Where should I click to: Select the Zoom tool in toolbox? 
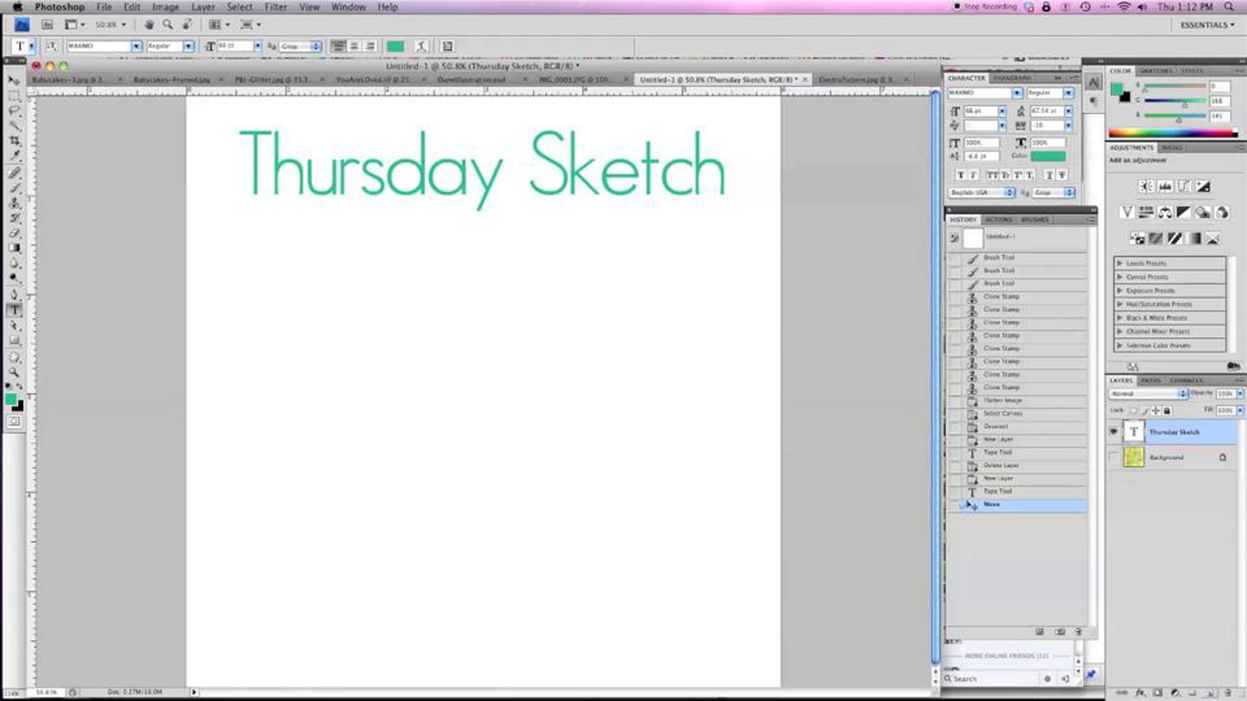click(14, 372)
